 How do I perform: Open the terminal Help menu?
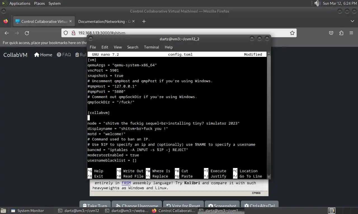point(169,47)
